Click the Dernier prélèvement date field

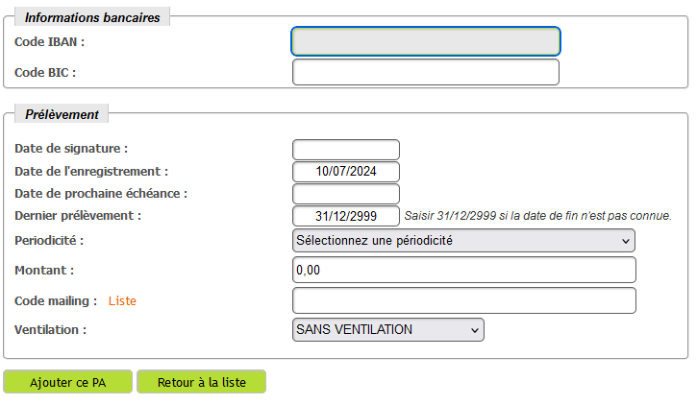(x=345, y=216)
